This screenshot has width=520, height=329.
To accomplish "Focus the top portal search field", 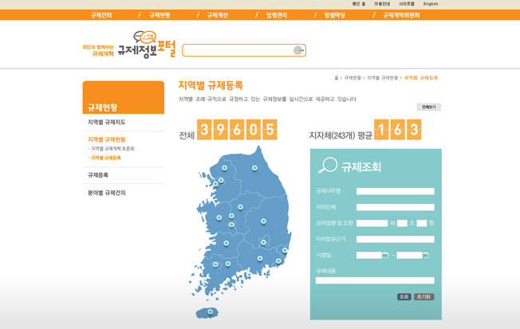I will click(238, 50).
